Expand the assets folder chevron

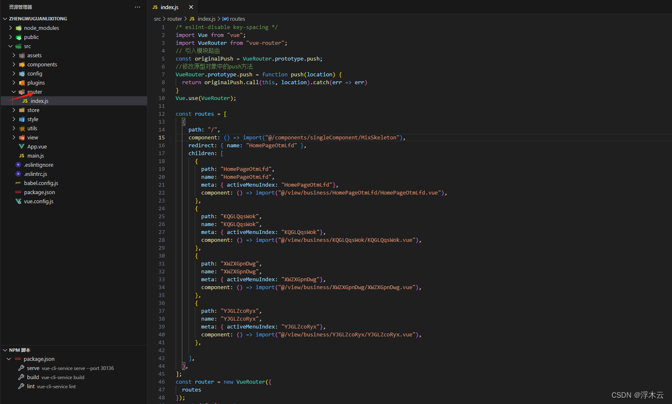[x=14, y=56]
